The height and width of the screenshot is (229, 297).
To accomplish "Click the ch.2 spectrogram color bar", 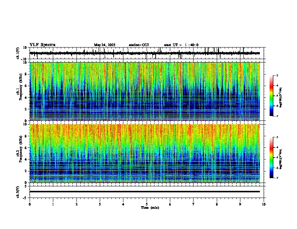I will (x=271, y=158).
